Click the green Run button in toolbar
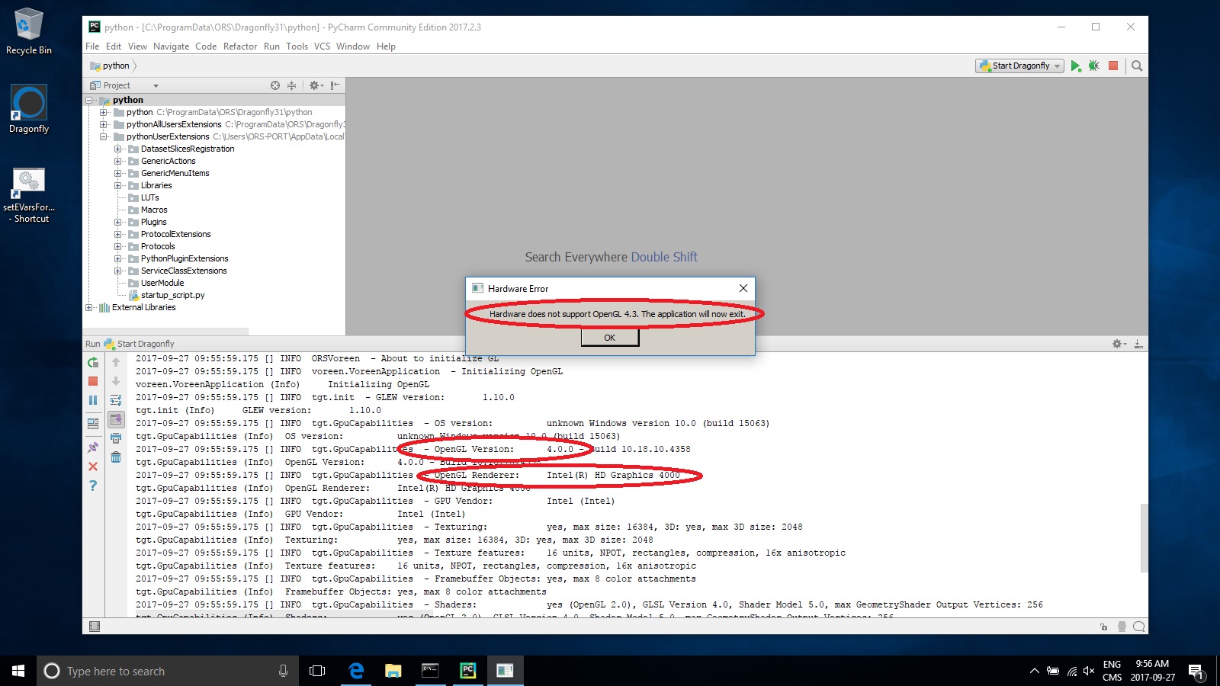 click(1075, 66)
